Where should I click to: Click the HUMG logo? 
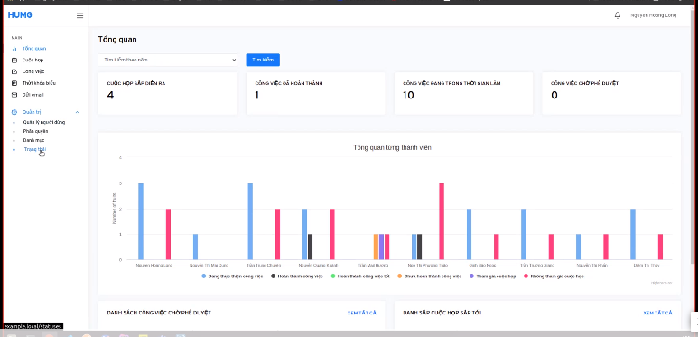pyautogui.click(x=20, y=15)
